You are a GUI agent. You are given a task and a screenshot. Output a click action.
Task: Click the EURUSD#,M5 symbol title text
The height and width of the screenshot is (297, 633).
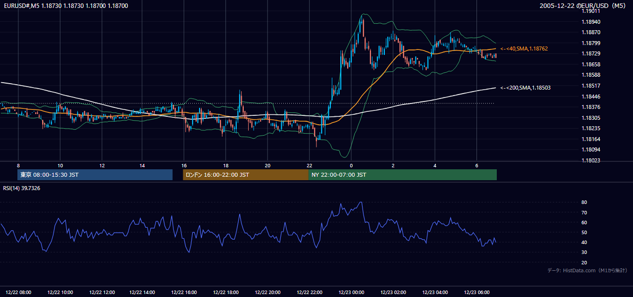coord(65,6)
